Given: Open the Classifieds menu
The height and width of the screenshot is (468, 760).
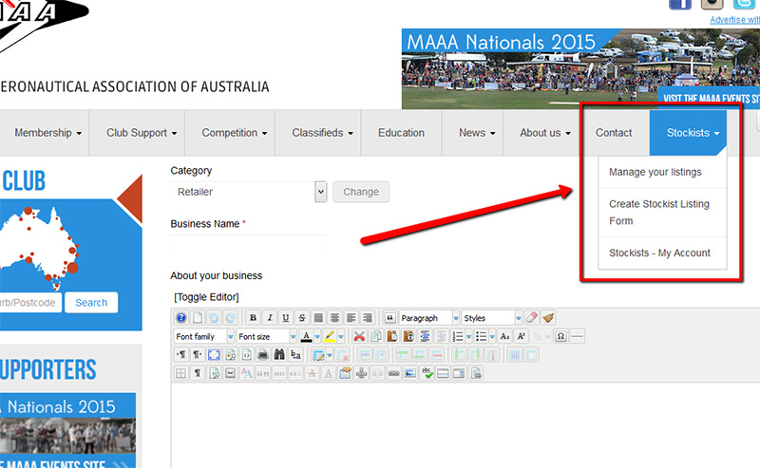Looking at the screenshot, I should (322, 133).
